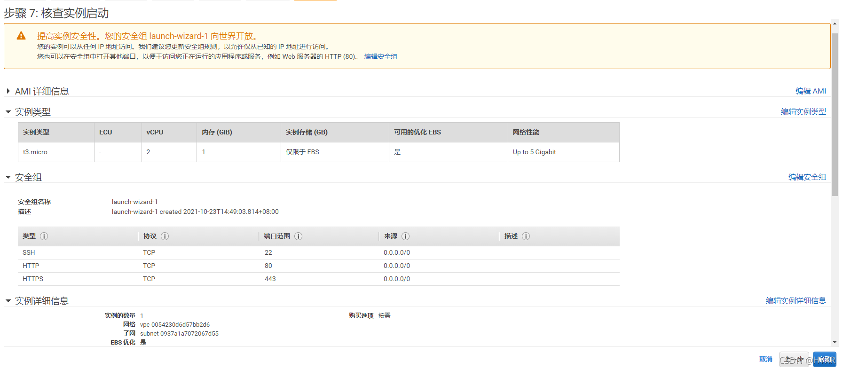Click the info icon next to 描述 column
This screenshot has width=843, height=369.
[x=526, y=236]
